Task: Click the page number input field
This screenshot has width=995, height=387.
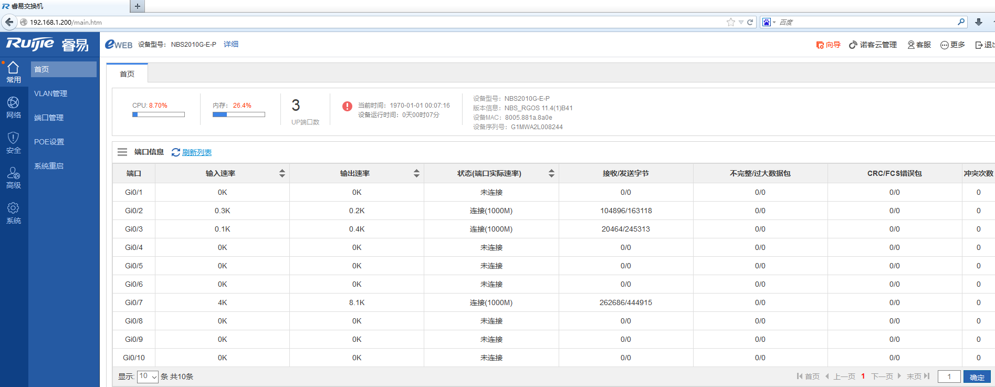Action: [x=949, y=376]
